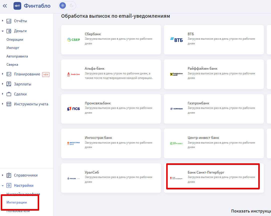Switch to light theme sun toggle
The height and width of the screenshot is (216, 271).
click(x=63, y=6)
